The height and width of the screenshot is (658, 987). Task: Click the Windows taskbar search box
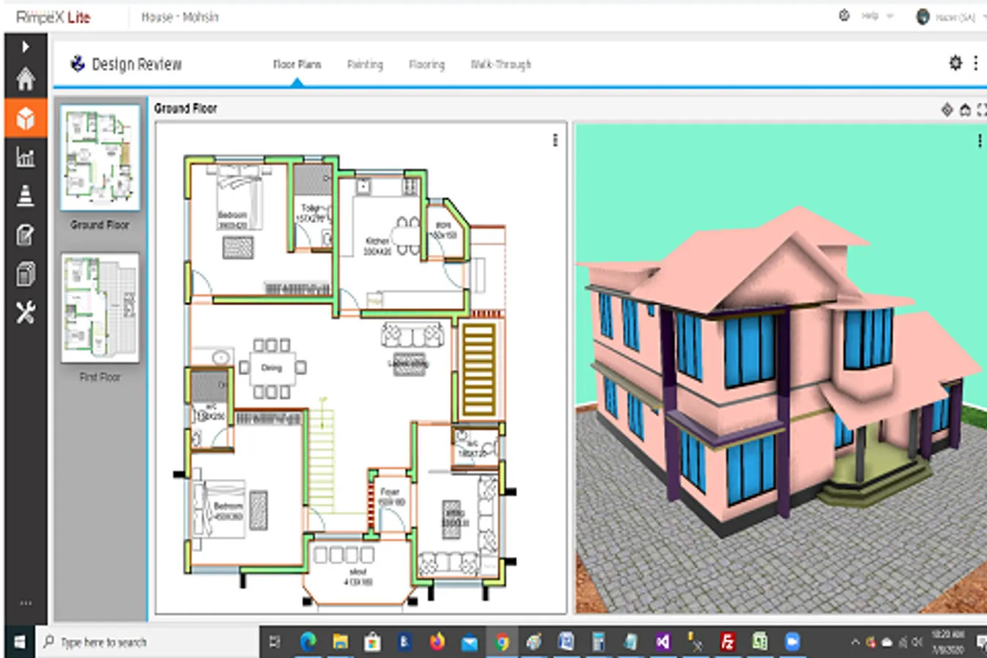[x=146, y=642]
